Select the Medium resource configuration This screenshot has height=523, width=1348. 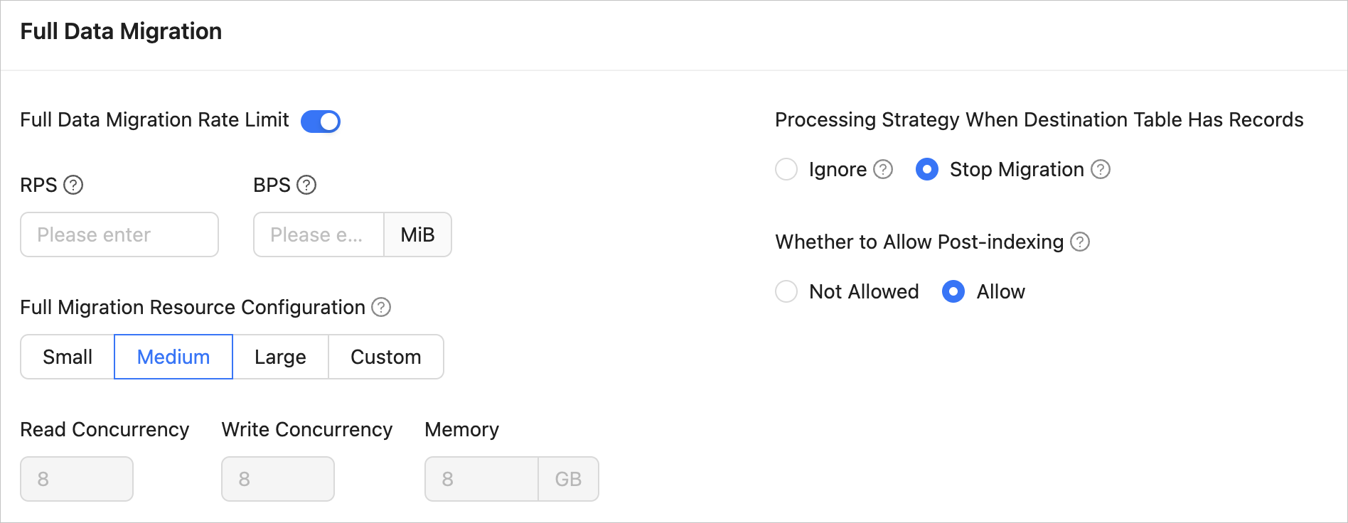[173, 357]
